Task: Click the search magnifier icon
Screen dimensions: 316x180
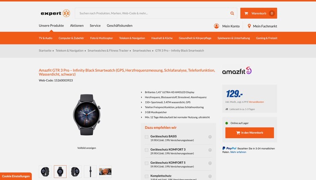Action: (x=232, y=13)
